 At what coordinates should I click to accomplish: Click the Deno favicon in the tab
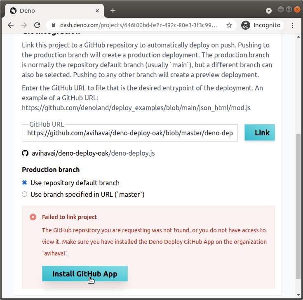[x=13, y=11]
